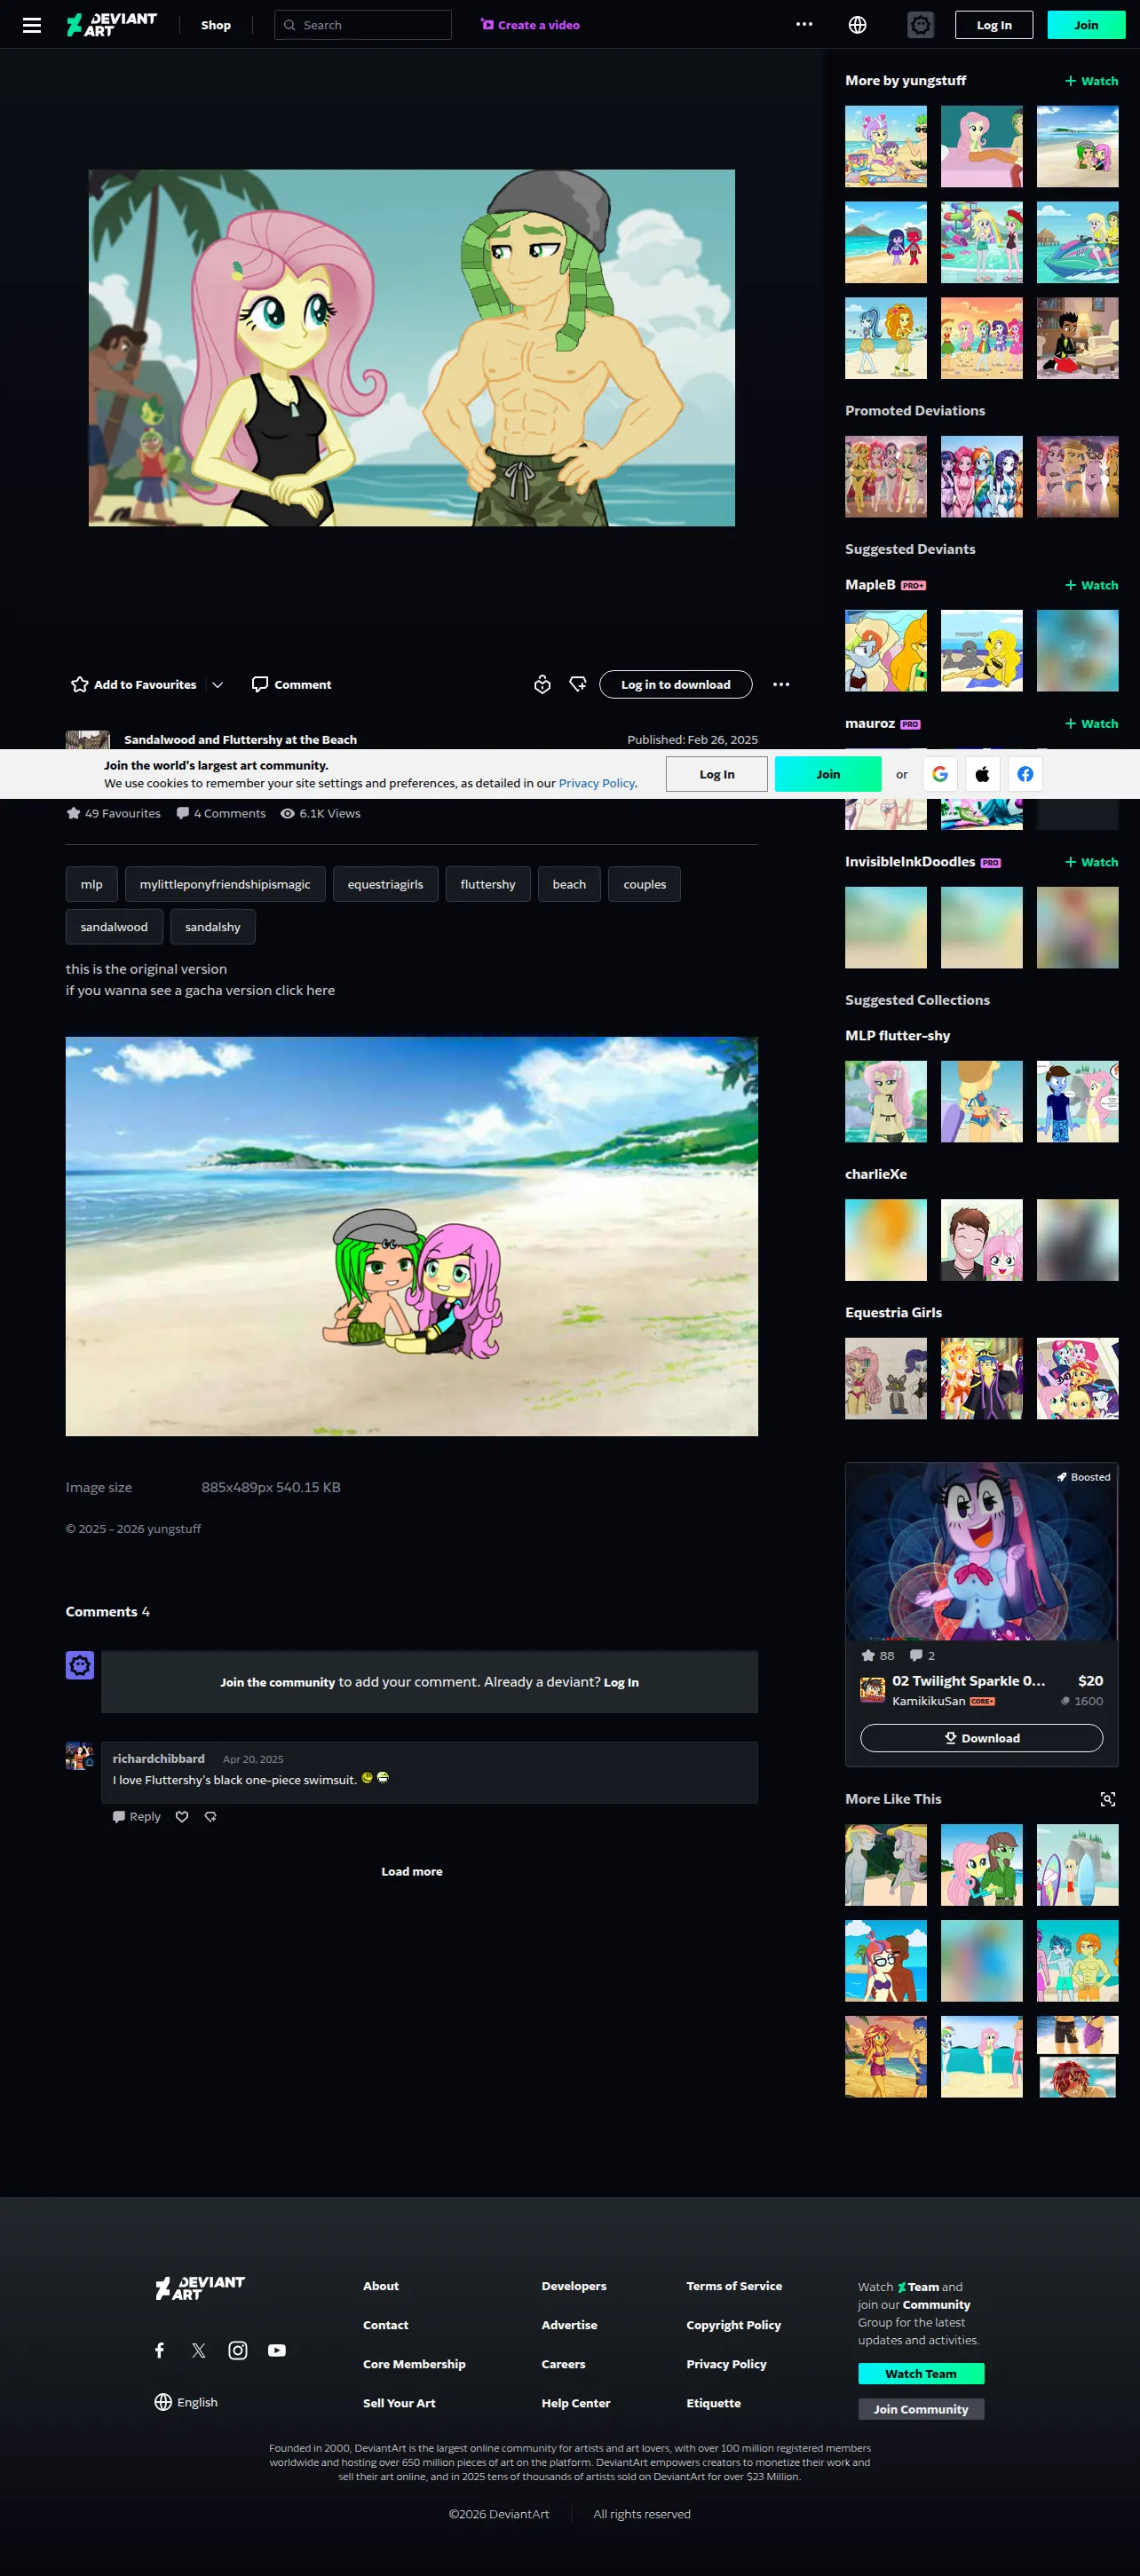Viewport: 1140px width, 2576px height.
Task: Click the 6.1K Views eye stat
Action: tap(320, 813)
